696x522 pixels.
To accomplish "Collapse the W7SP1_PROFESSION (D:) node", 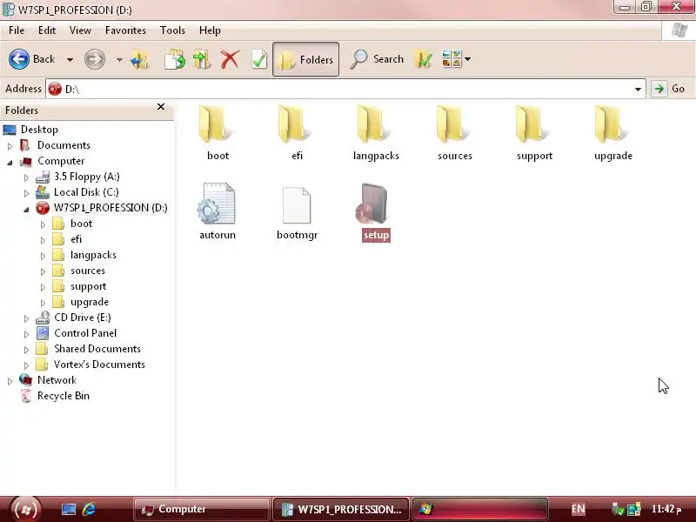I will [x=26, y=209].
